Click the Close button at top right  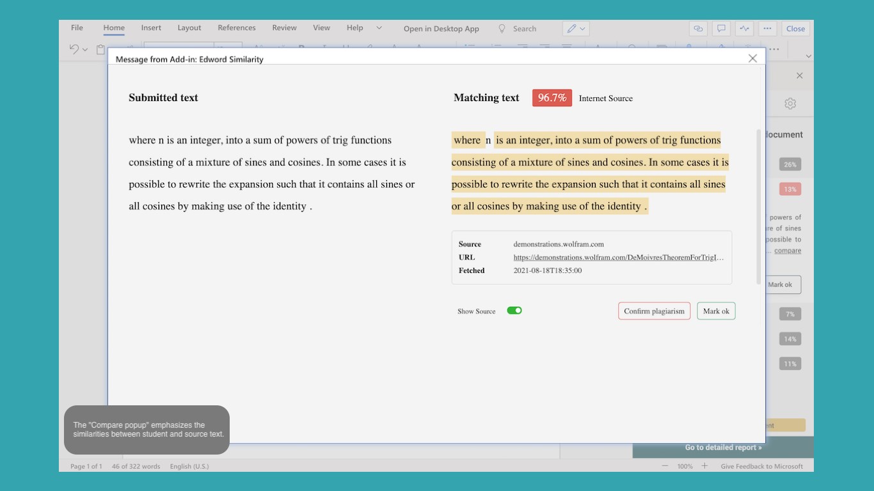(x=795, y=29)
